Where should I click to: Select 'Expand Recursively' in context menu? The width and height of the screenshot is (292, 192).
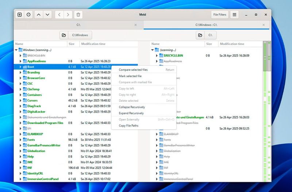click(131, 113)
